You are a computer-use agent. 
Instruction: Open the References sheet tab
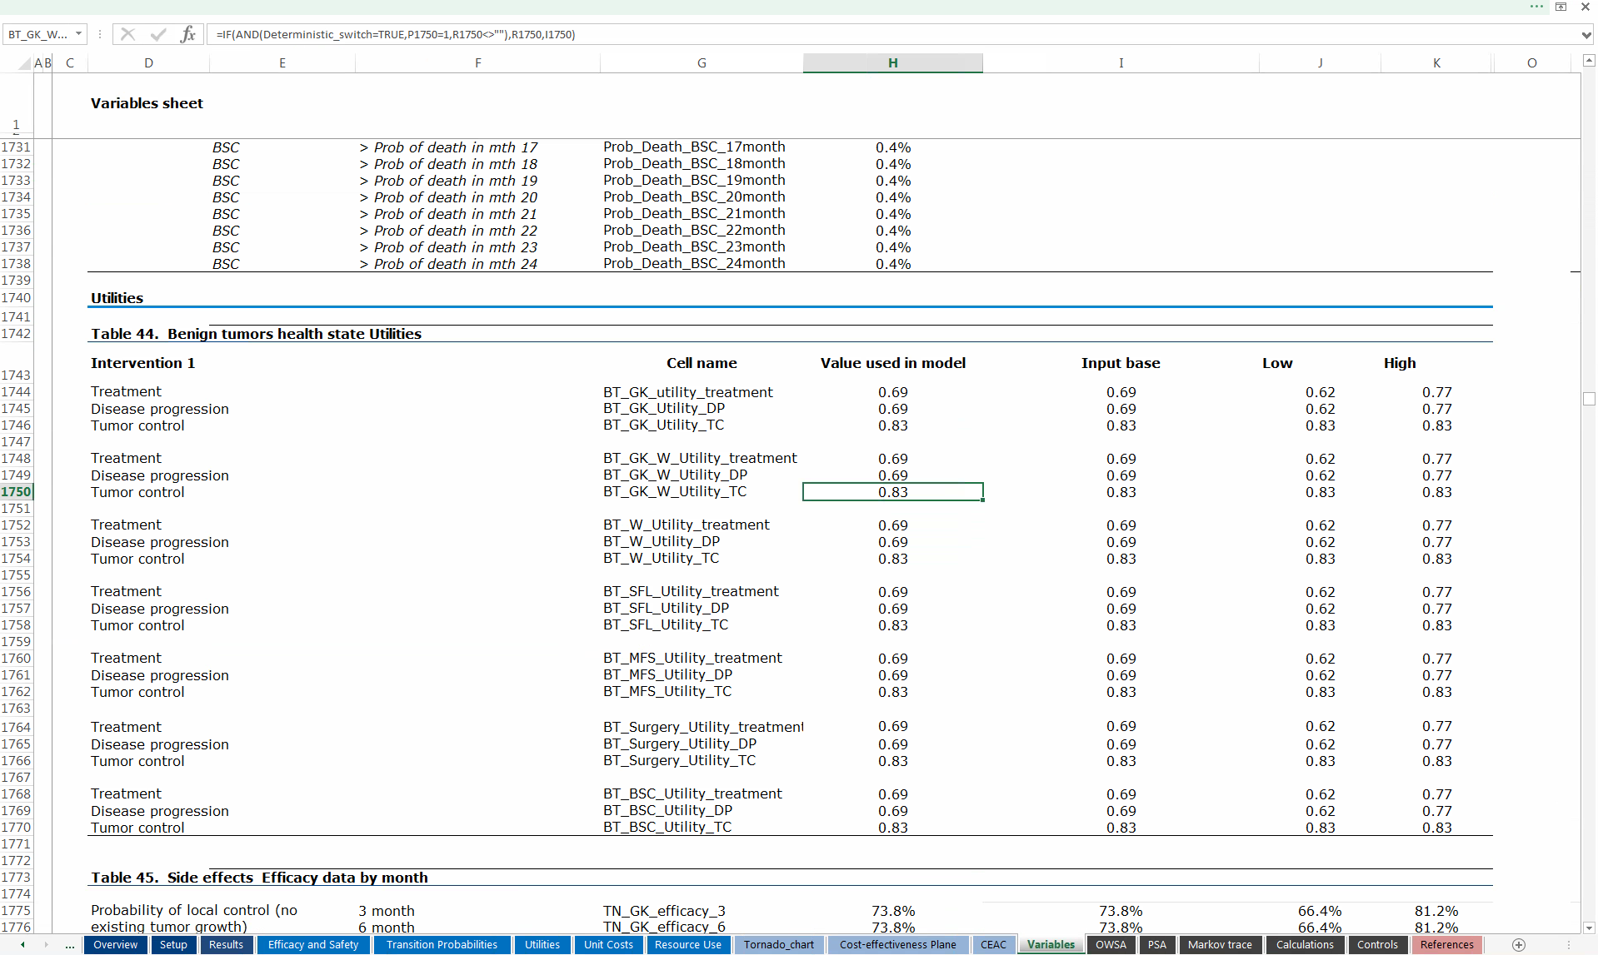[x=1447, y=944]
